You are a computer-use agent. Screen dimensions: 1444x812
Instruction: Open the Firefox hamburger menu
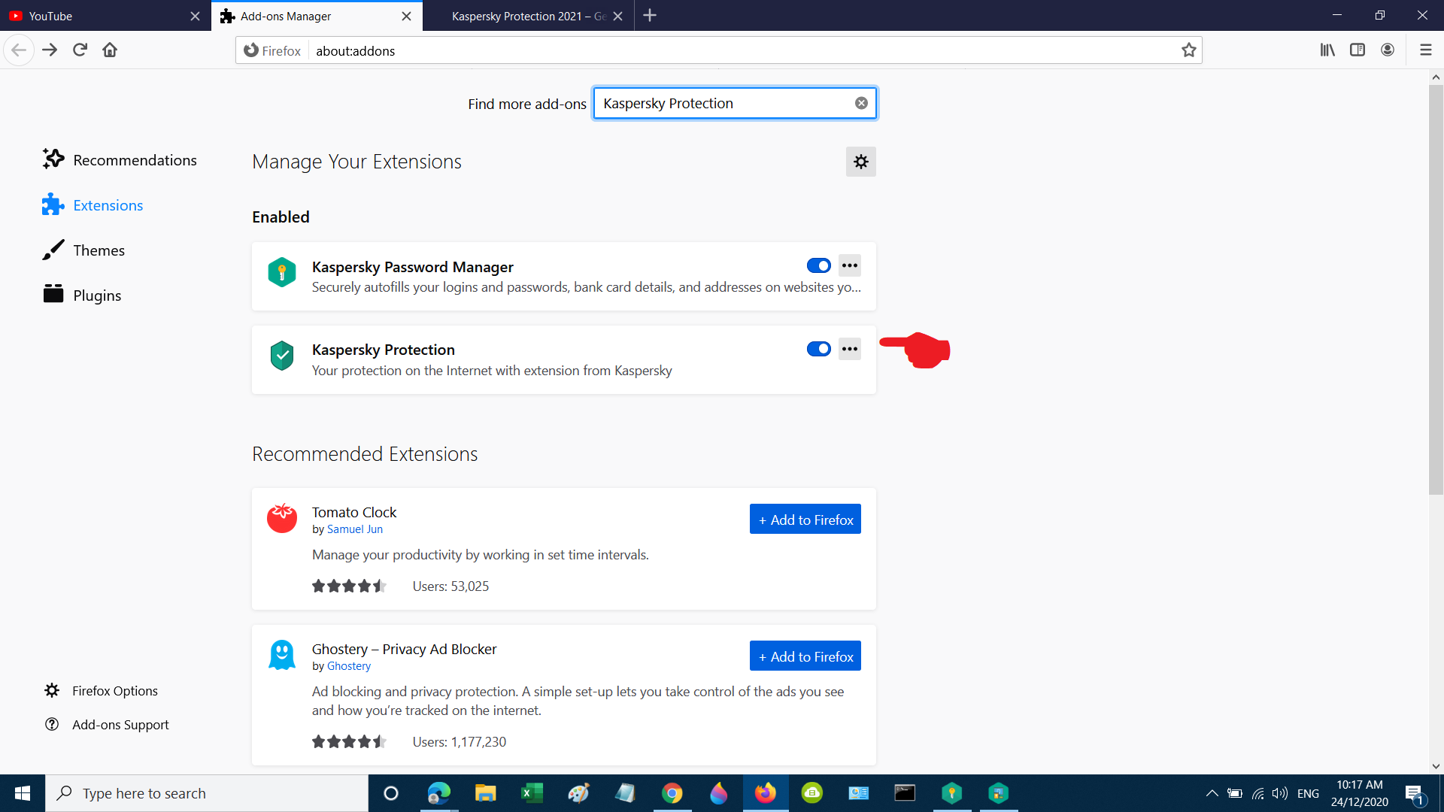1425,50
